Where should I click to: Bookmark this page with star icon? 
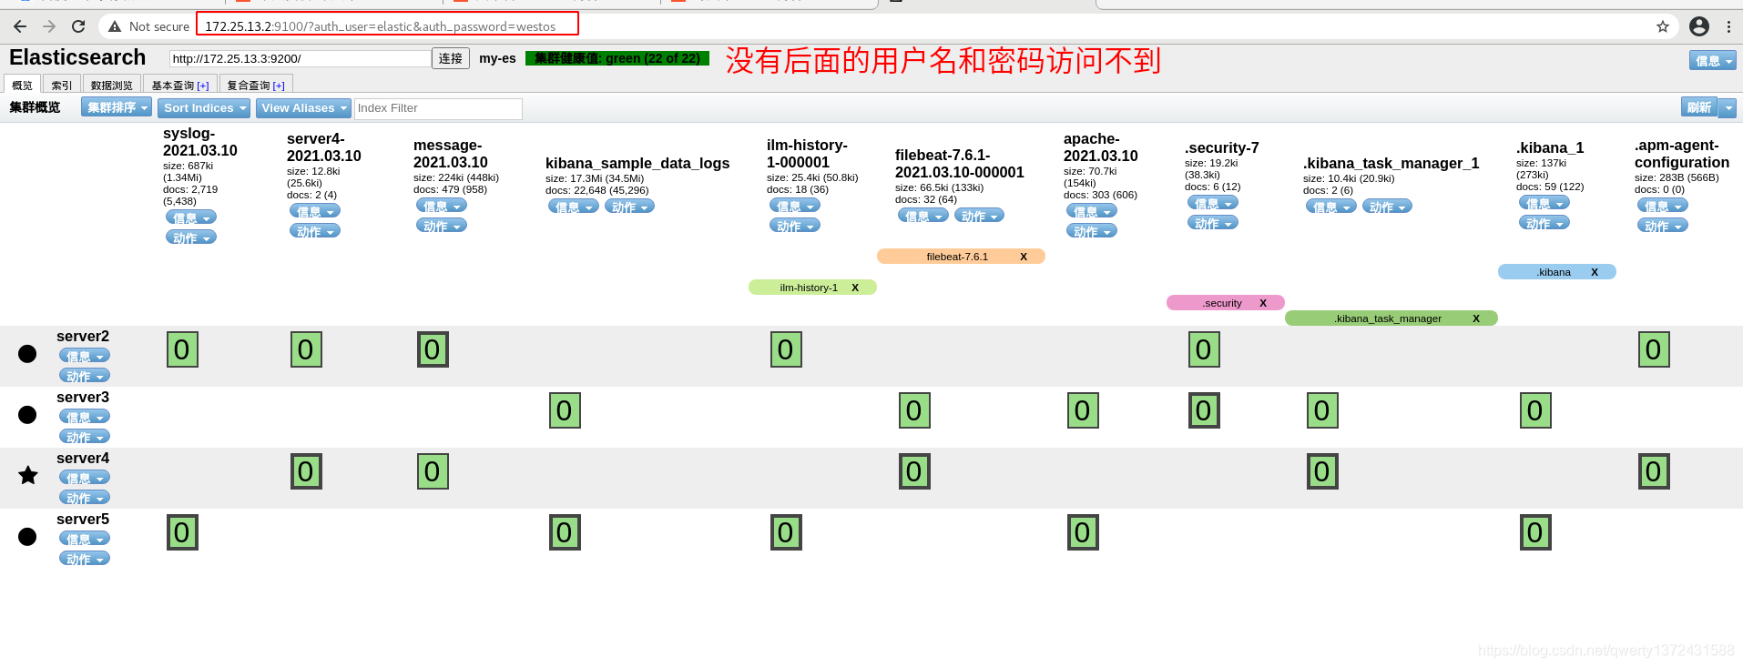tap(1663, 26)
